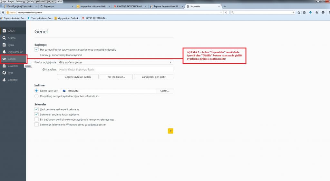Expand the 'Giriş sayfamı göster' dropdown
Image resolution: width=330 pixels, height=181 pixels.
115,62
